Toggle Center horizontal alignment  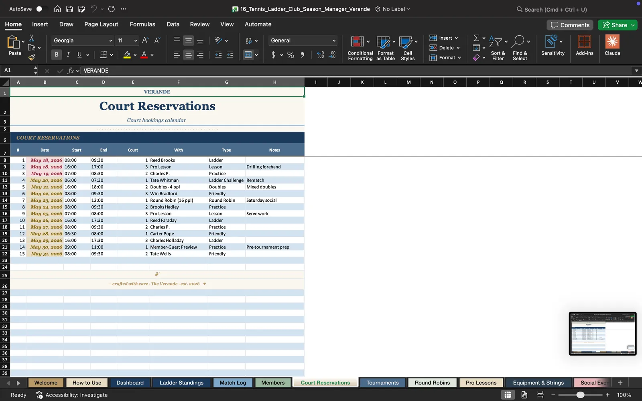(x=188, y=55)
